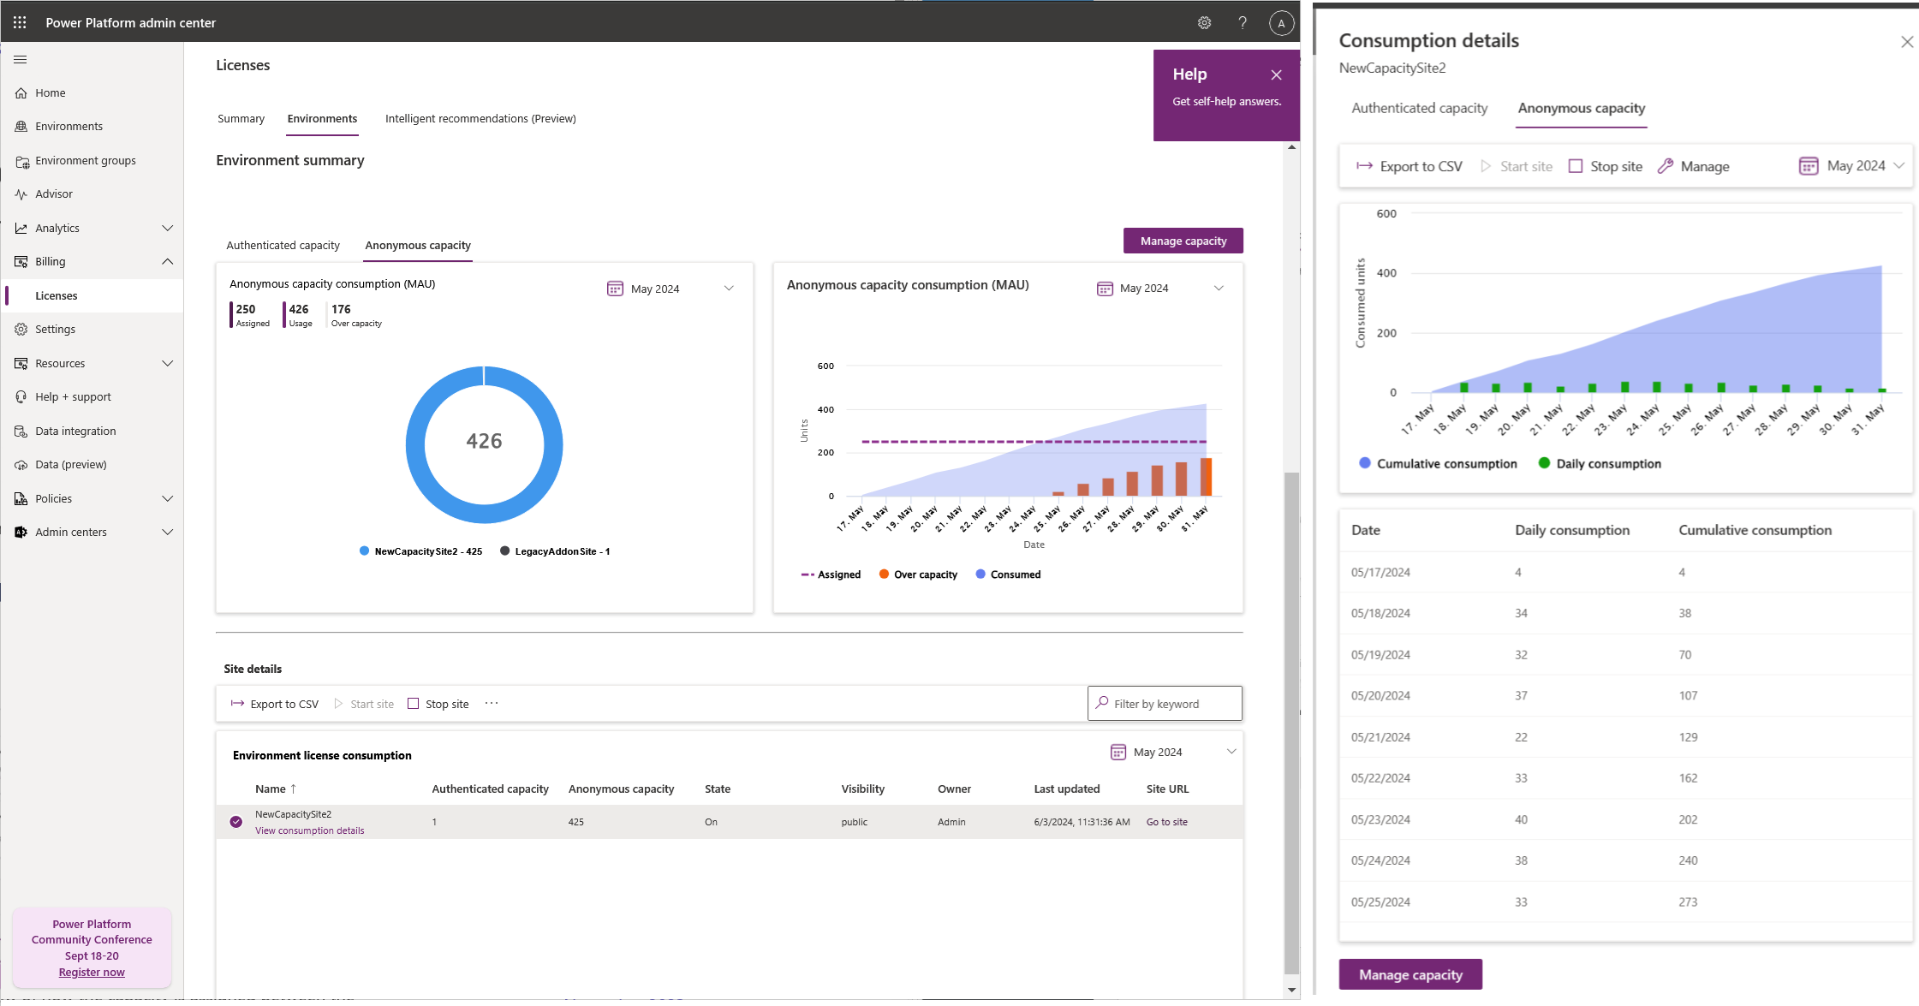Screen dimensions: 1919x1006
Task: Open the Summary tab under Licenses
Action: (241, 118)
